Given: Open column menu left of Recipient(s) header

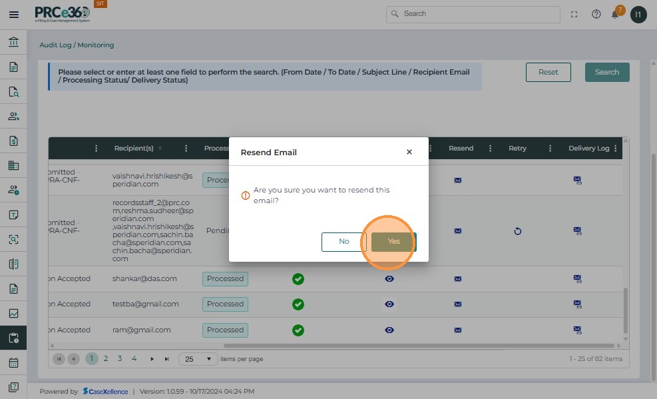Looking at the screenshot, I should coord(96,149).
